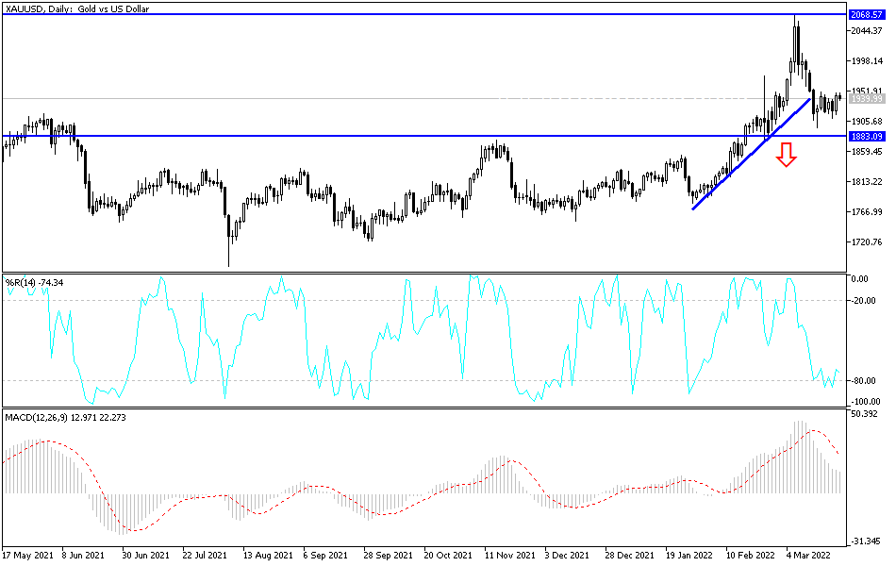Screen dimensions: 896x566
Task: Click the XAUUSD Daily chart title
Action: pyautogui.click(x=77, y=9)
